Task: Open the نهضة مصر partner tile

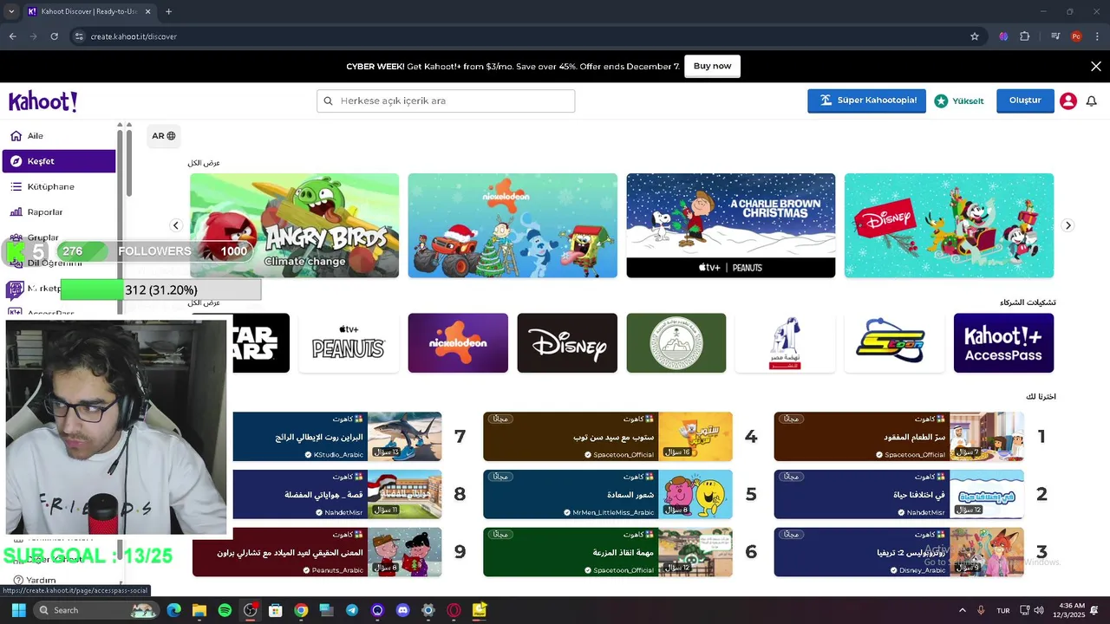Action: point(786,343)
